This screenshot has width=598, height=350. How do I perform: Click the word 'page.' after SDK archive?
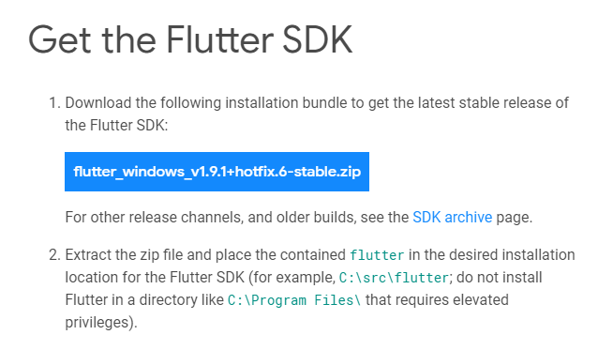514,218
